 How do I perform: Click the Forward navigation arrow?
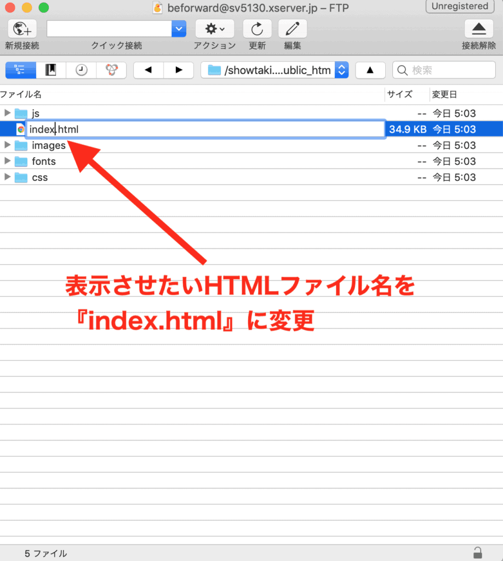(179, 70)
